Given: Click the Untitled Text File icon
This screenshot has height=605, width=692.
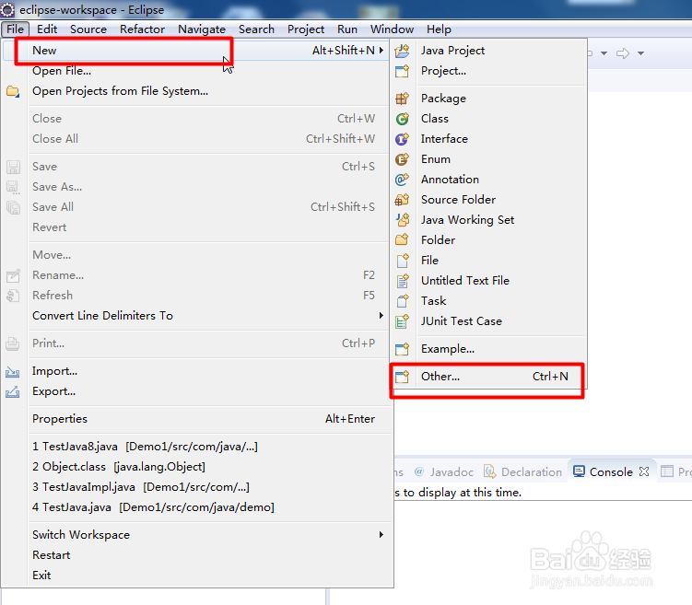Looking at the screenshot, I should (x=402, y=281).
